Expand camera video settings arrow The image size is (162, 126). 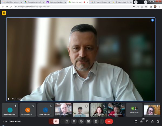coord(62,121)
